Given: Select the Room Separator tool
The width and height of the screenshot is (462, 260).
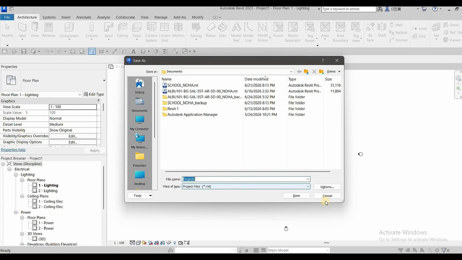Looking at the screenshot, I should point(293,32).
